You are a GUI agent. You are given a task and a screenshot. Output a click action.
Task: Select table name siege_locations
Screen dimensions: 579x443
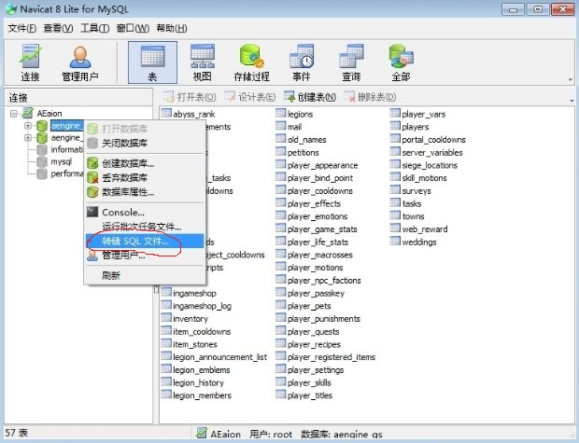point(430,165)
